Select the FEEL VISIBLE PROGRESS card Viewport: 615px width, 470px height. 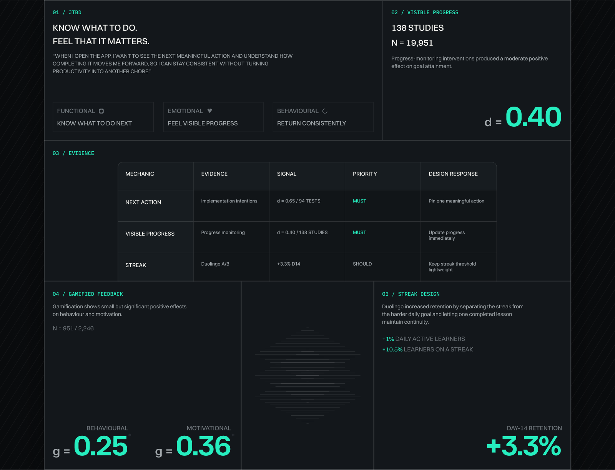pos(213,117)
